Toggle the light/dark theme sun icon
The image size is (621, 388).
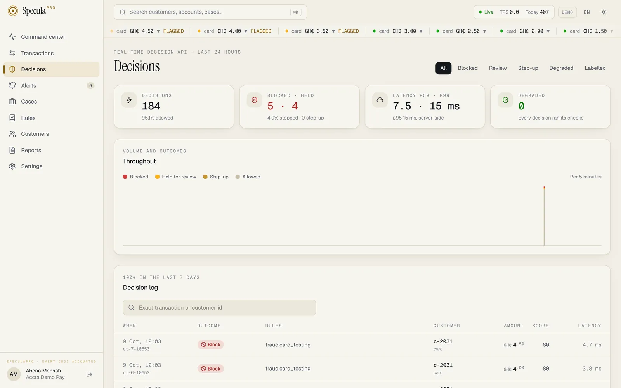604,12
